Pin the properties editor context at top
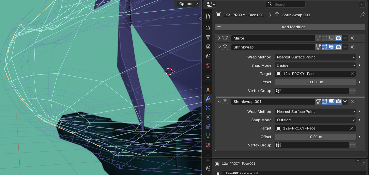 click(x=362, y=15)
